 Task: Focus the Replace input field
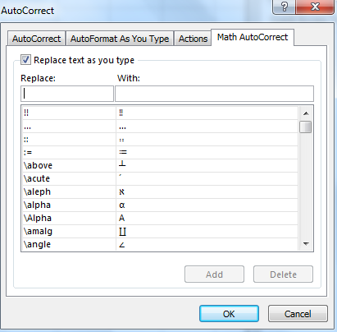coord(67,94)
